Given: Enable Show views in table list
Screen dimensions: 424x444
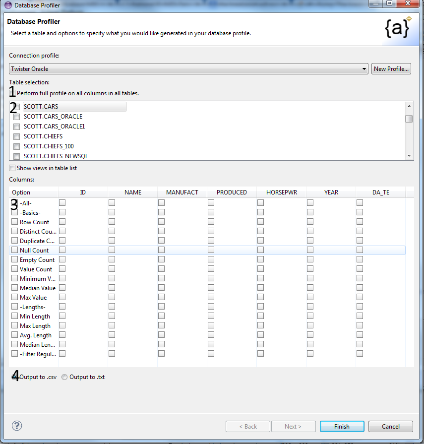Looking at the screenshot, I should pyautogui.click(x=12, y=168).
